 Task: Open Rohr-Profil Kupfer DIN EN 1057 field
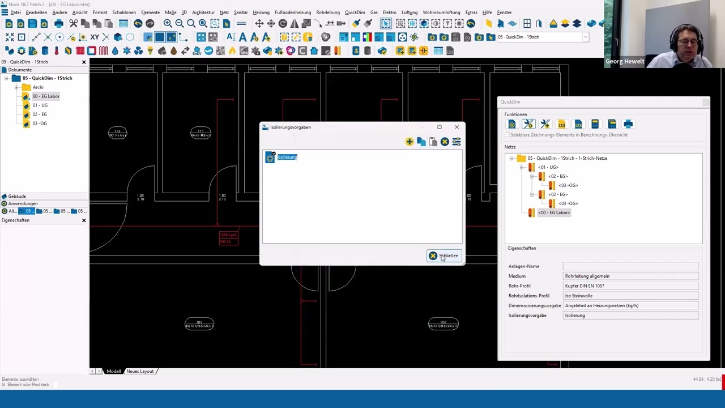coord(631,286)
